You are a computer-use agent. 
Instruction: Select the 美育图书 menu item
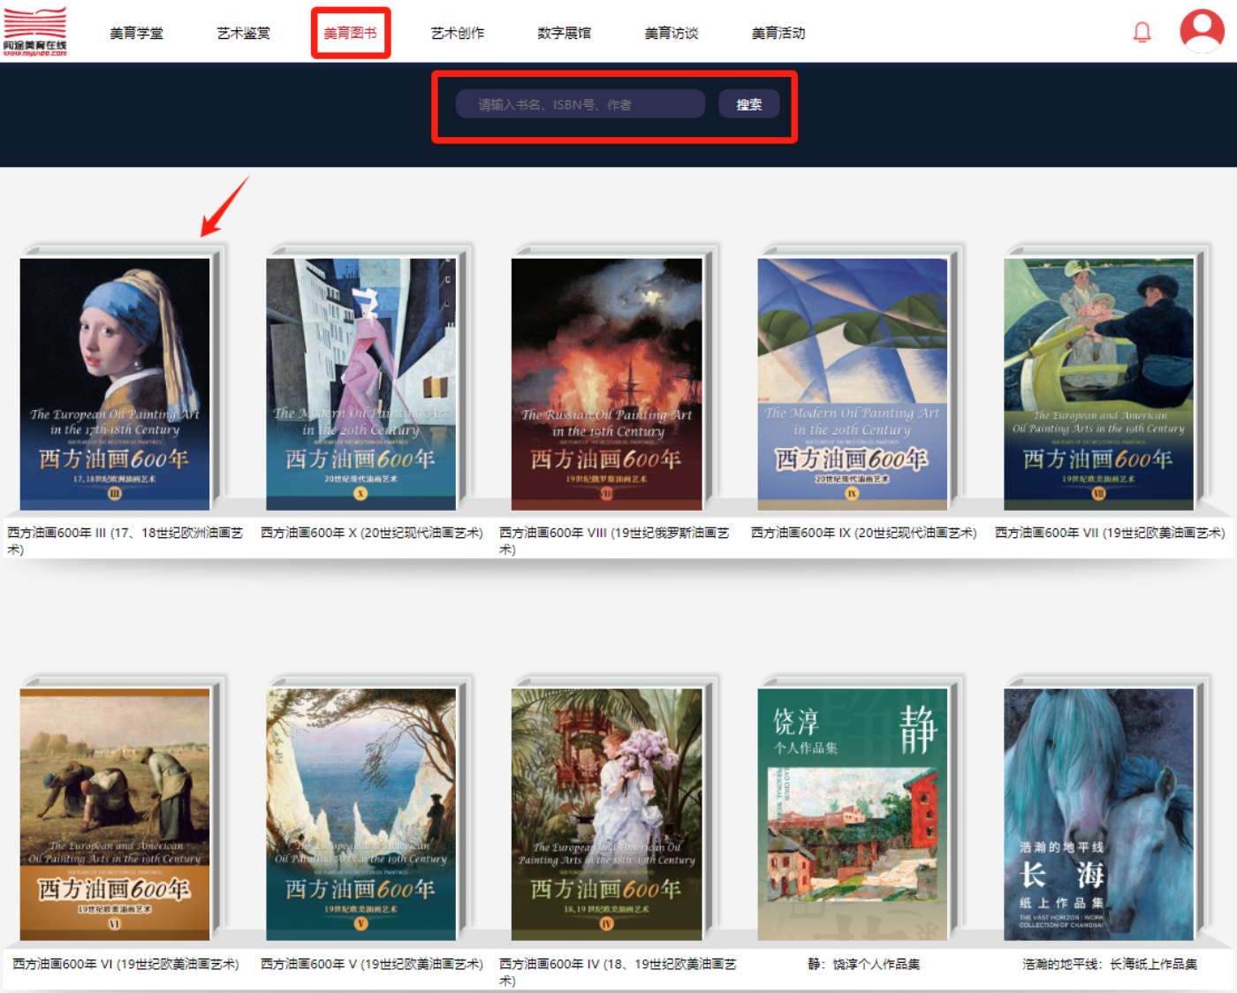coord(350,33)
